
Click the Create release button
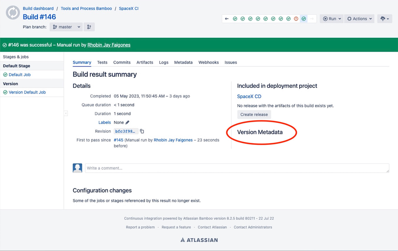tap(254, 114)
